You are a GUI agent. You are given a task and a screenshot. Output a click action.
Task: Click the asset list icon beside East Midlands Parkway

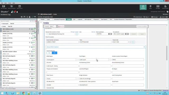point(77,34)
